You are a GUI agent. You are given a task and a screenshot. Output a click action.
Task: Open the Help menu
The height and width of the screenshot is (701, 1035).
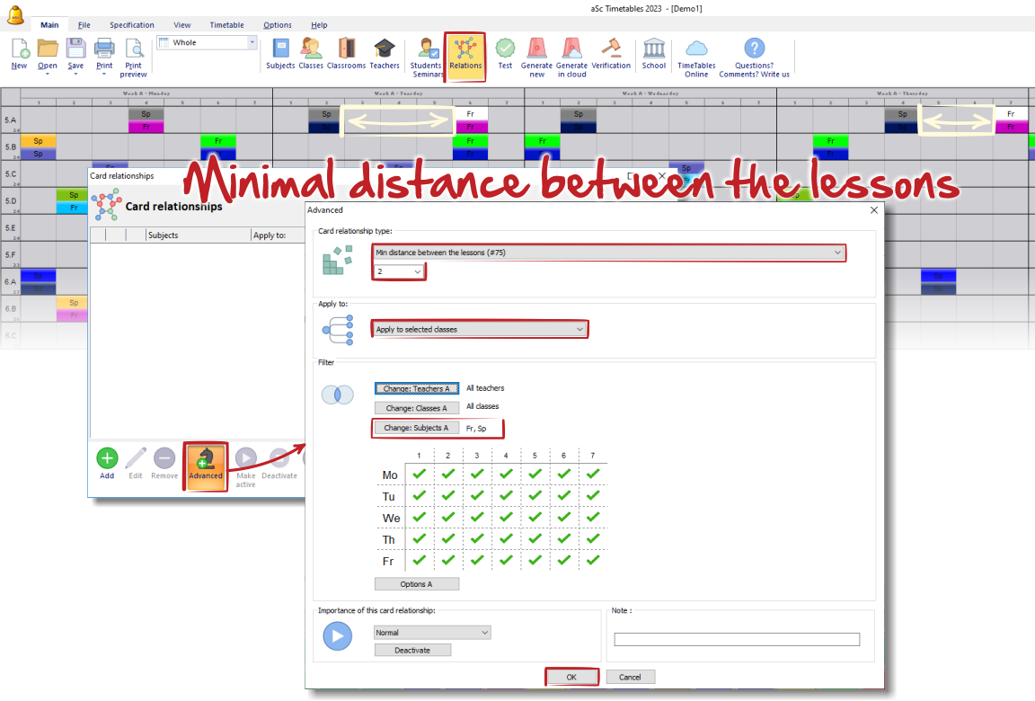click(319, 25)
